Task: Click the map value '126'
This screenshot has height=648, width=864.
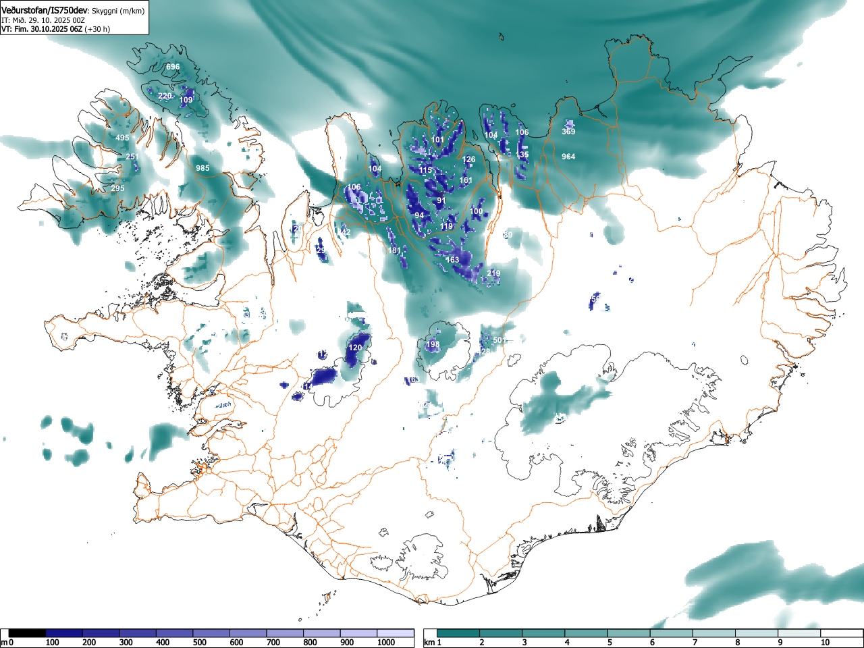Action: pos(468,160)
